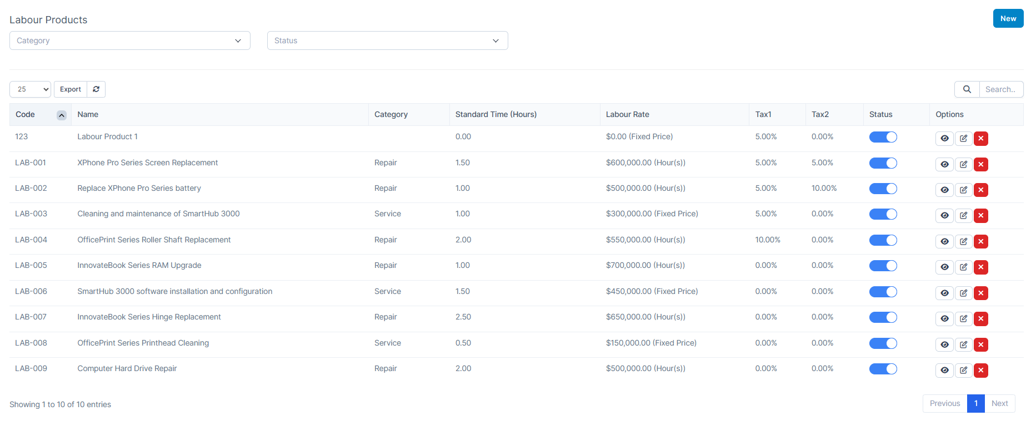Open edit for Computer Hard Drive Repair
The image size is (1031, 426).
pos(963,370)
